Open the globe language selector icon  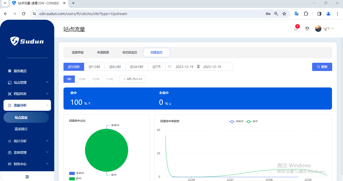click(307, 28)
